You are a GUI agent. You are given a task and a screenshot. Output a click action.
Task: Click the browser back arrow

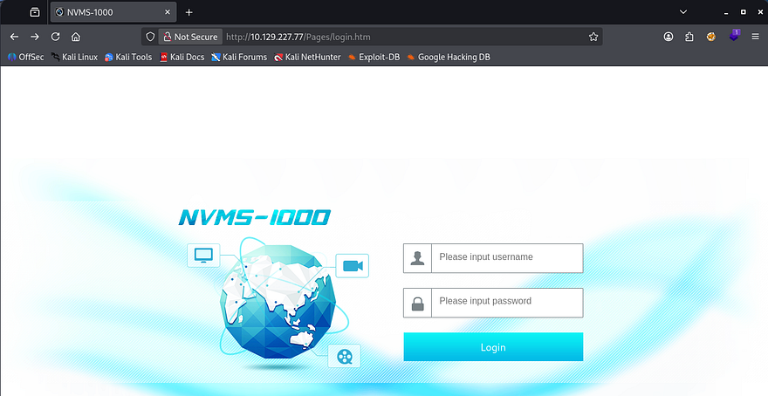coord(14,37)
